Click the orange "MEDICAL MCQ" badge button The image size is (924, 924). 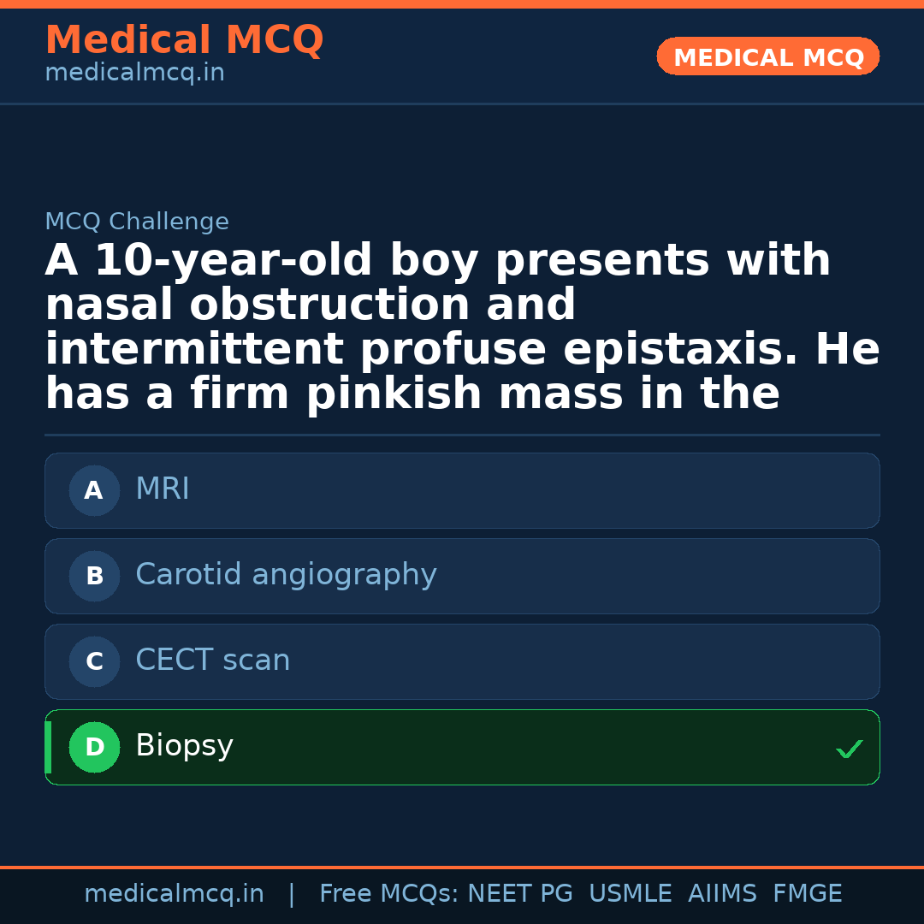click(x=767, y=57)
